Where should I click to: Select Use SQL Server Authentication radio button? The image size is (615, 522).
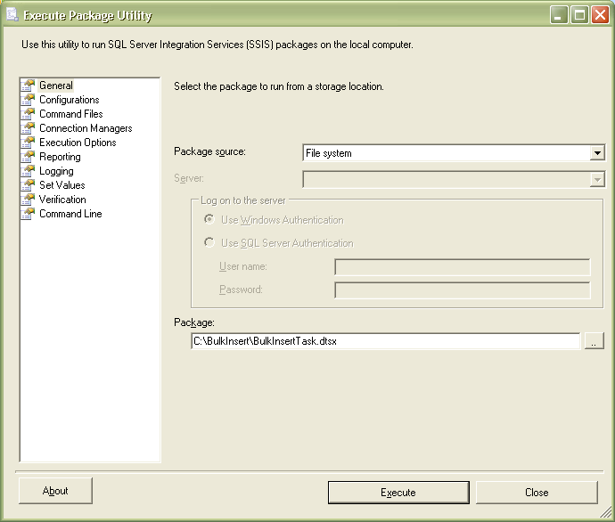pyautogui.click(x=209, y=242)
